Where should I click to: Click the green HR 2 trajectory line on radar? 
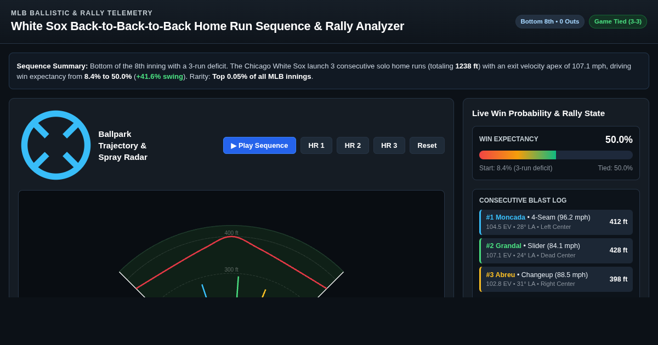point(237,287)
